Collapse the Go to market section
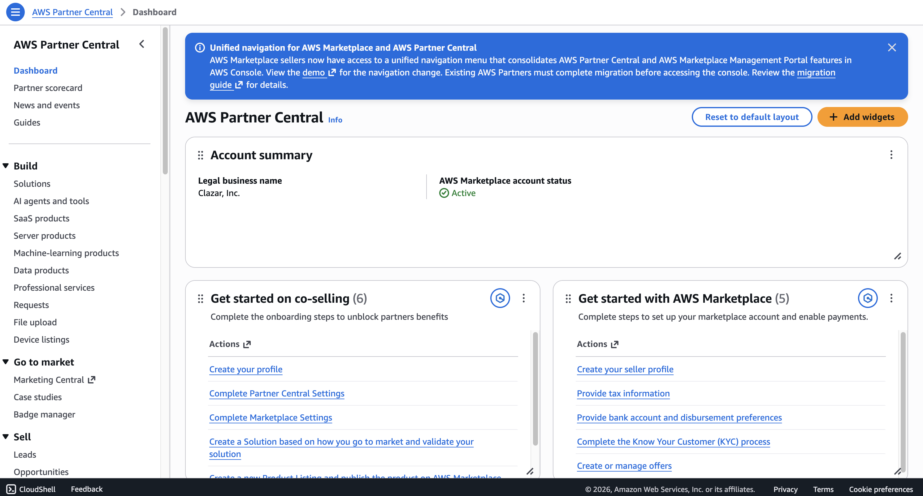 pos(6,362)
